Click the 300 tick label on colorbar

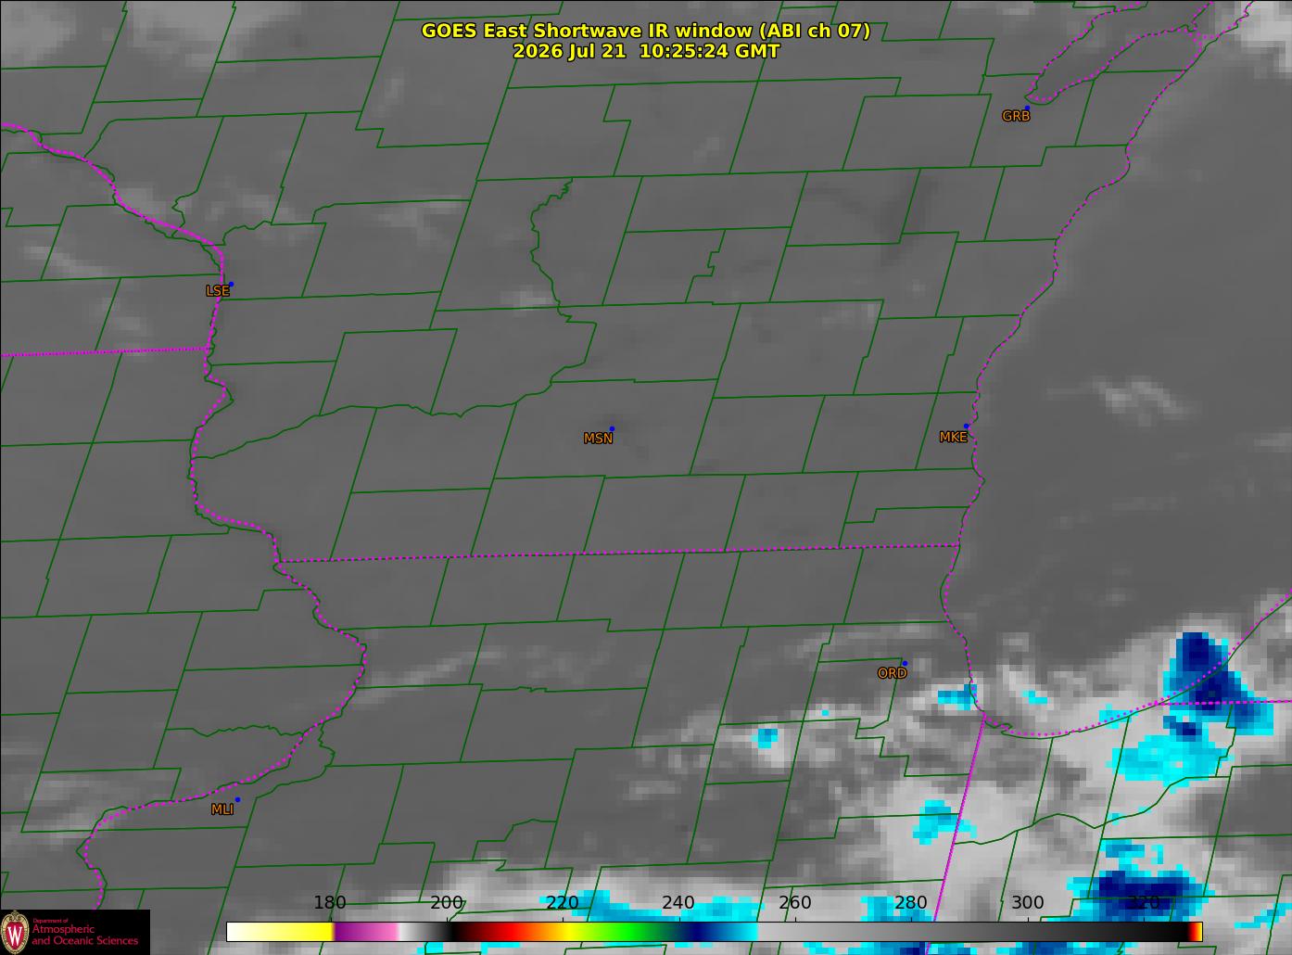[x=1028, y=903]
